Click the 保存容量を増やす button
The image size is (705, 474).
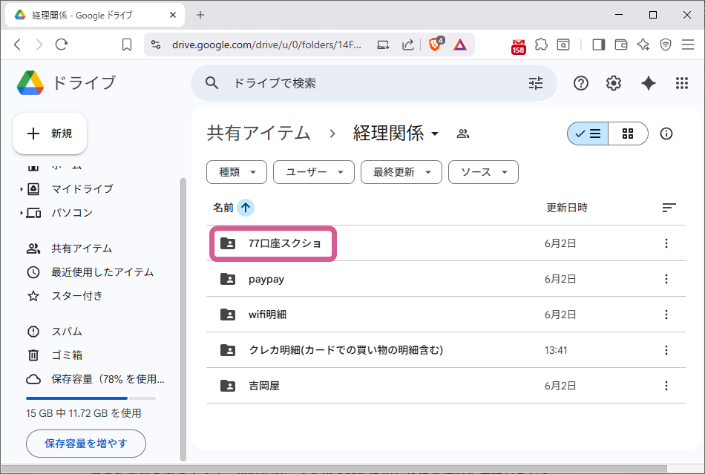click(85, 444)
